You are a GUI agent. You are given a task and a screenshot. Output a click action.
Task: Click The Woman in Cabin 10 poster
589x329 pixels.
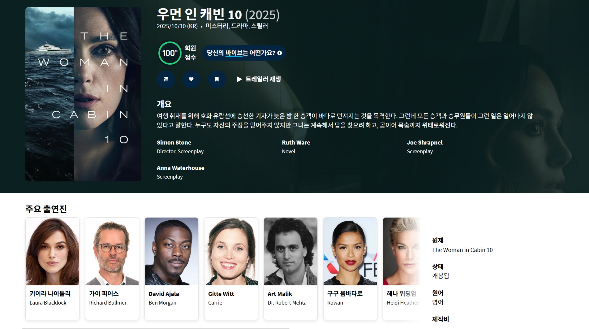(x=83, y=94)
